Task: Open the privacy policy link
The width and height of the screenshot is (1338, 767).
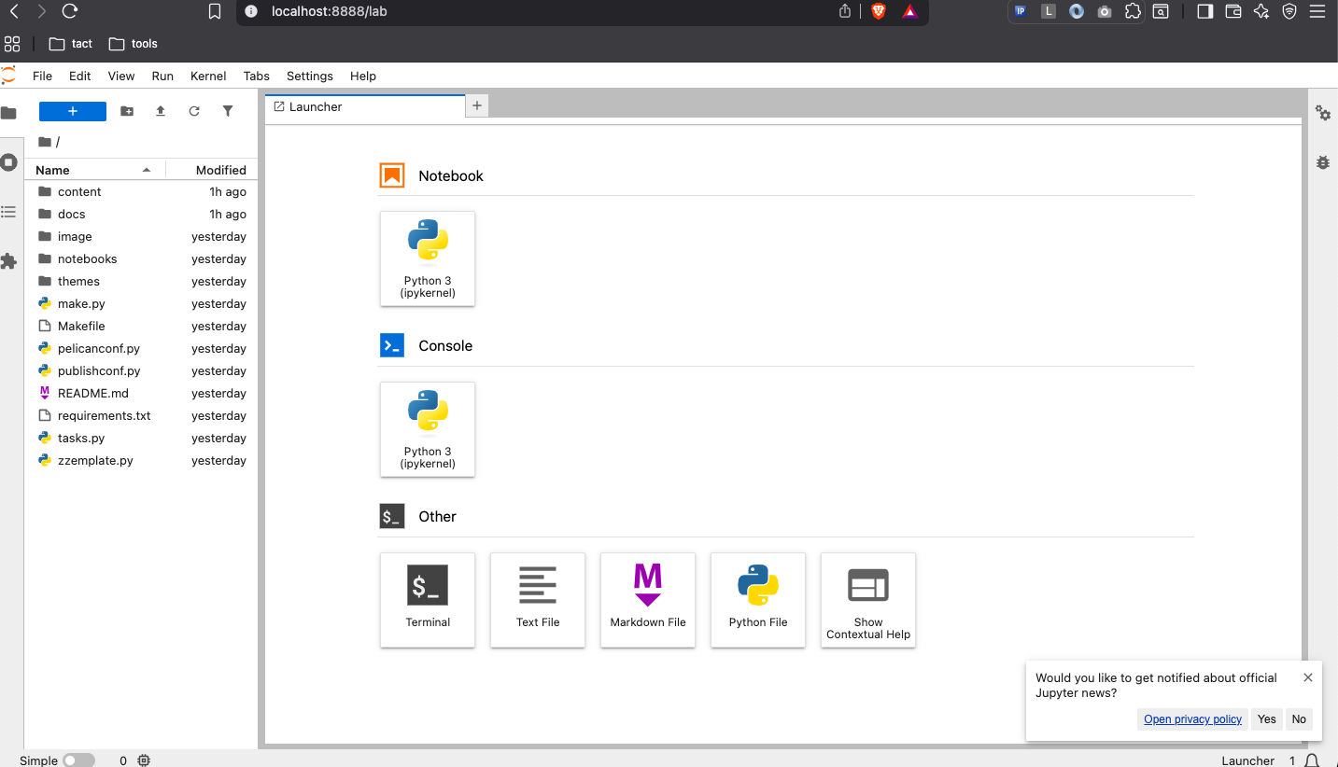Action: (1192, 719)
